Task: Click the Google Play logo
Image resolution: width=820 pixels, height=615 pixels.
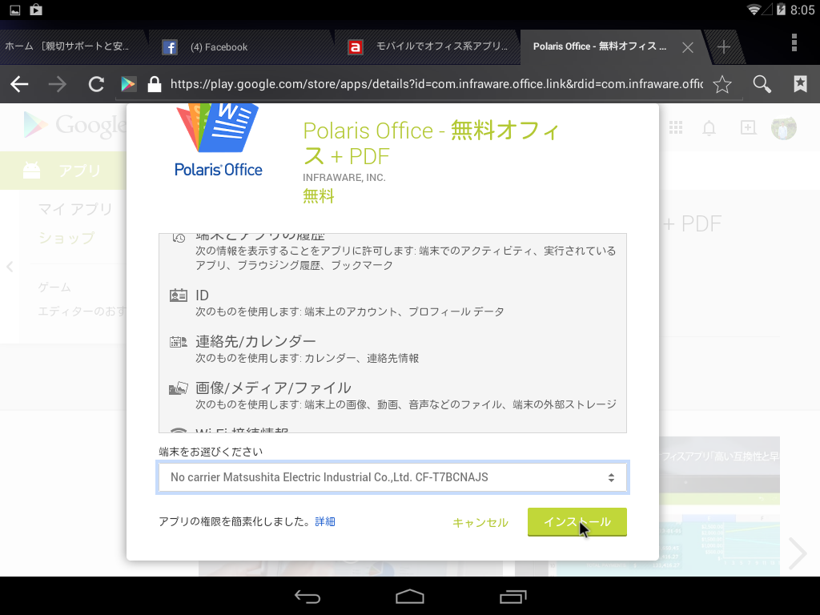Action: [73, 126]
